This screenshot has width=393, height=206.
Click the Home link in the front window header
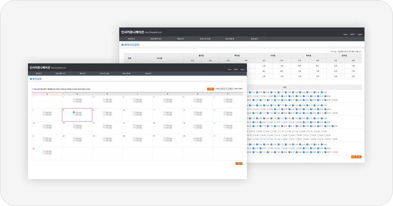[229, 70]
